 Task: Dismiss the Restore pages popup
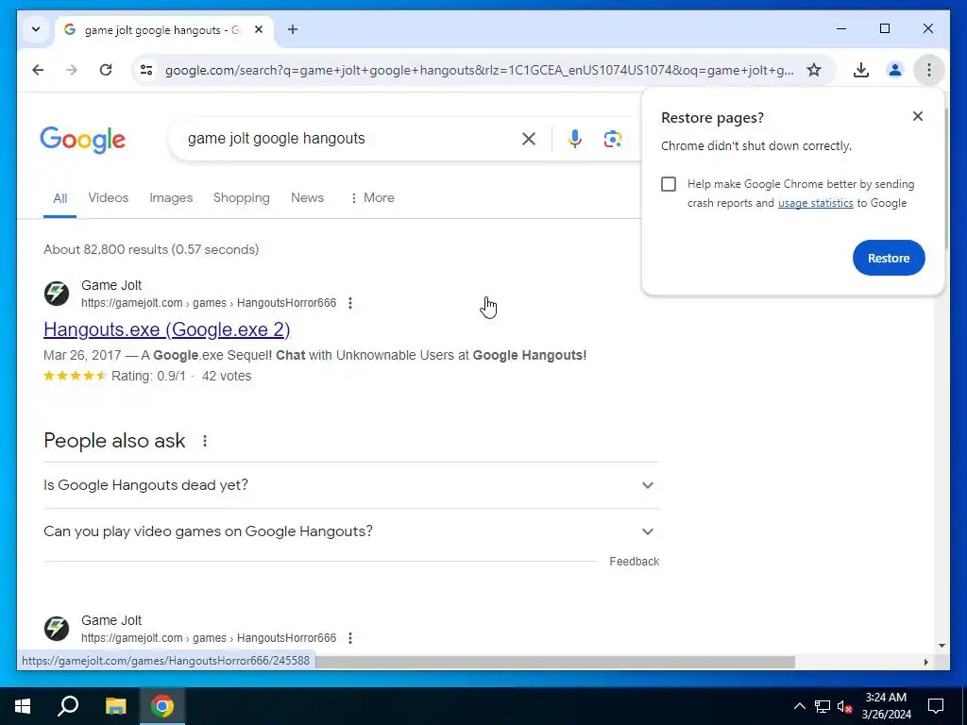click(x=918, y=116)
